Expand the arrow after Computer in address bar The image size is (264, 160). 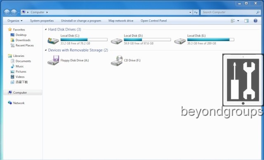coord(47,12)
